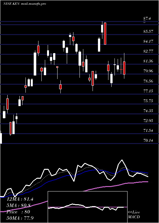
Task: Click the 87.4 price axis label
Action: tap(147, 18)
